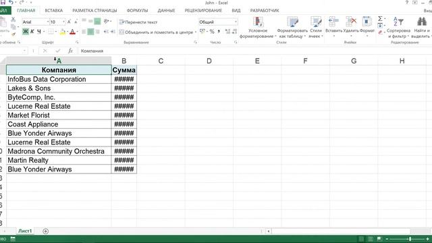Switch to РАЗМЕТКА СТРАНИЦЫ tab
This screenshot has width=432, height=243.
click(94, 11)
